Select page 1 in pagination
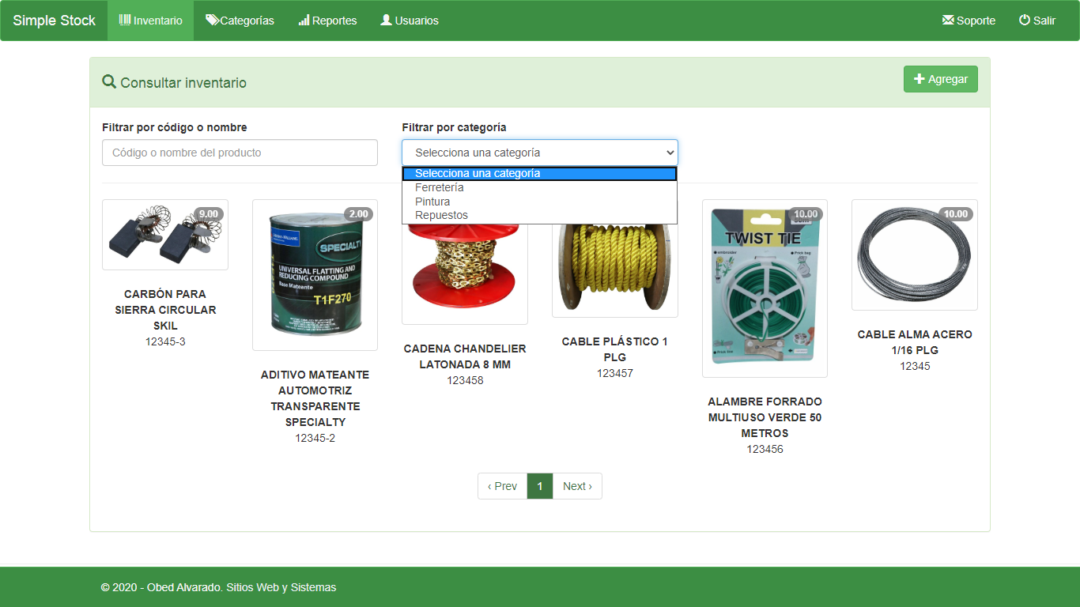Image resolution: width=1080 pixels, height=607 pixels. click(x=540, y=486)
